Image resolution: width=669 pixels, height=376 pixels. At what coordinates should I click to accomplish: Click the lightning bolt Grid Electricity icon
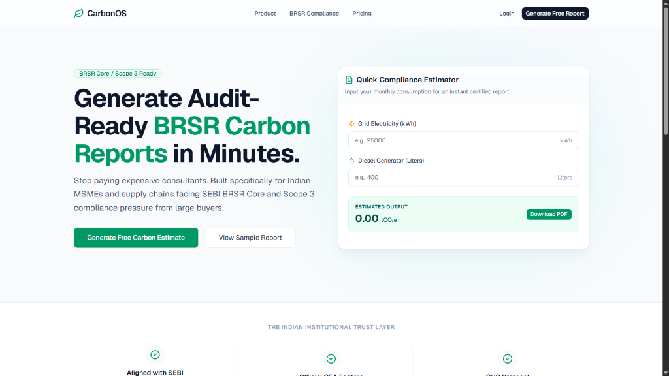[x=351, y=123]
